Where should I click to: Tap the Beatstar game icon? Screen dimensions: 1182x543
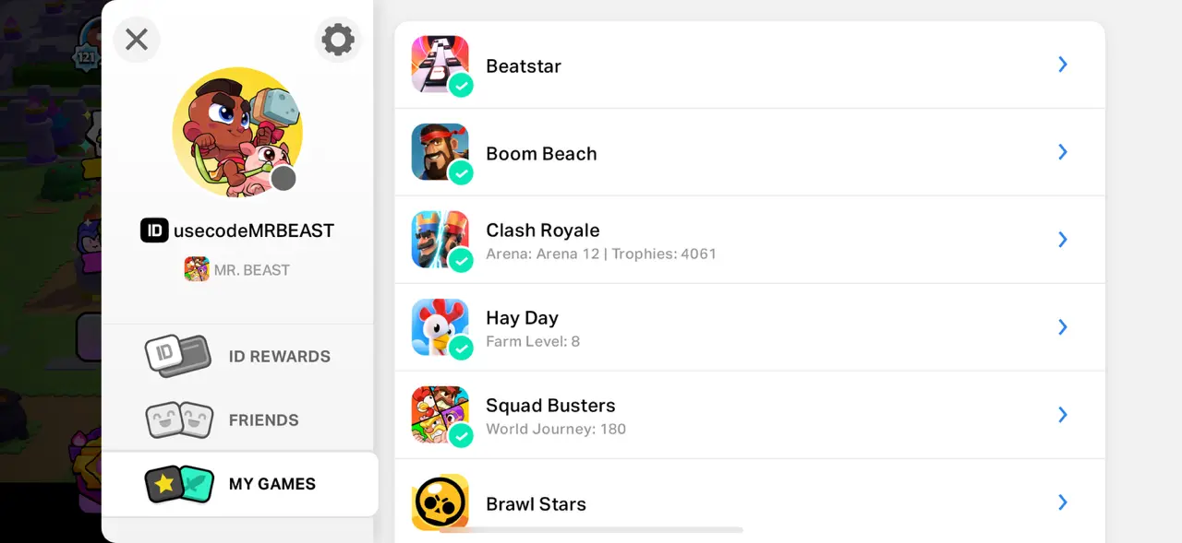tap(440, 64)
